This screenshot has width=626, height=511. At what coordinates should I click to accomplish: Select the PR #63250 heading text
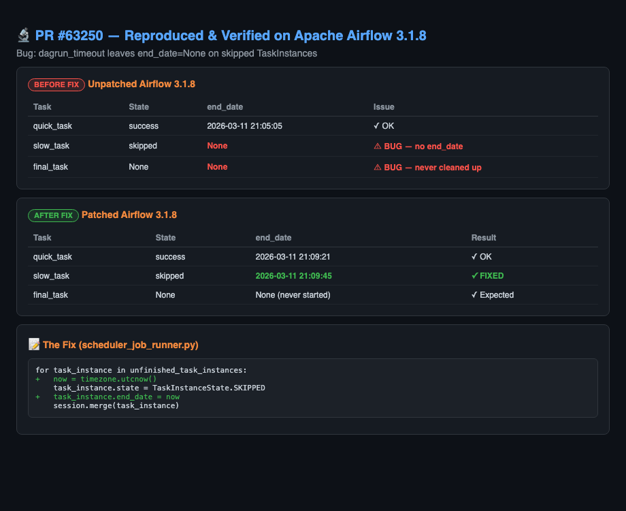231,35
